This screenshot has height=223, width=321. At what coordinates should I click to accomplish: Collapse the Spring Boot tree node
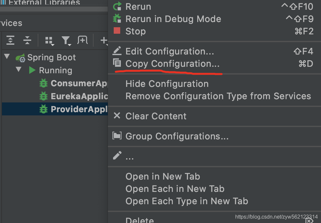coord(7,56)
